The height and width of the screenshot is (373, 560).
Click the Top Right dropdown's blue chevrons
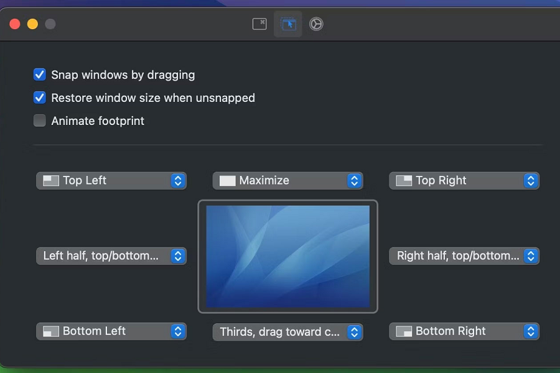click(x=531, y=181)
